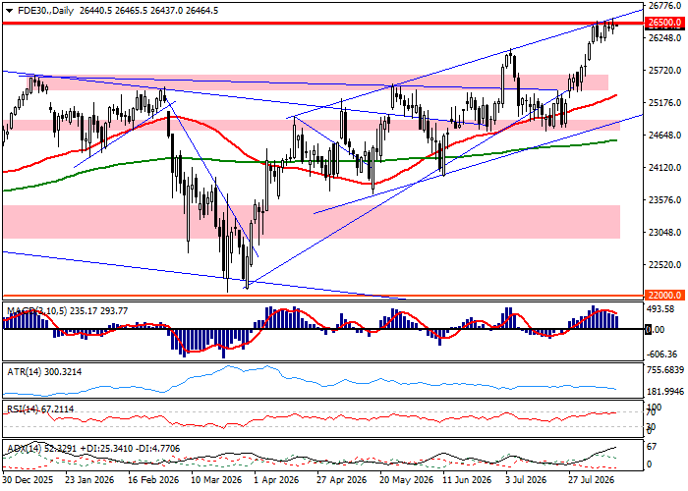Open the dropdown triangle beside FDE30 title
This screenshot has height=491, width=688.
(9, 11)
